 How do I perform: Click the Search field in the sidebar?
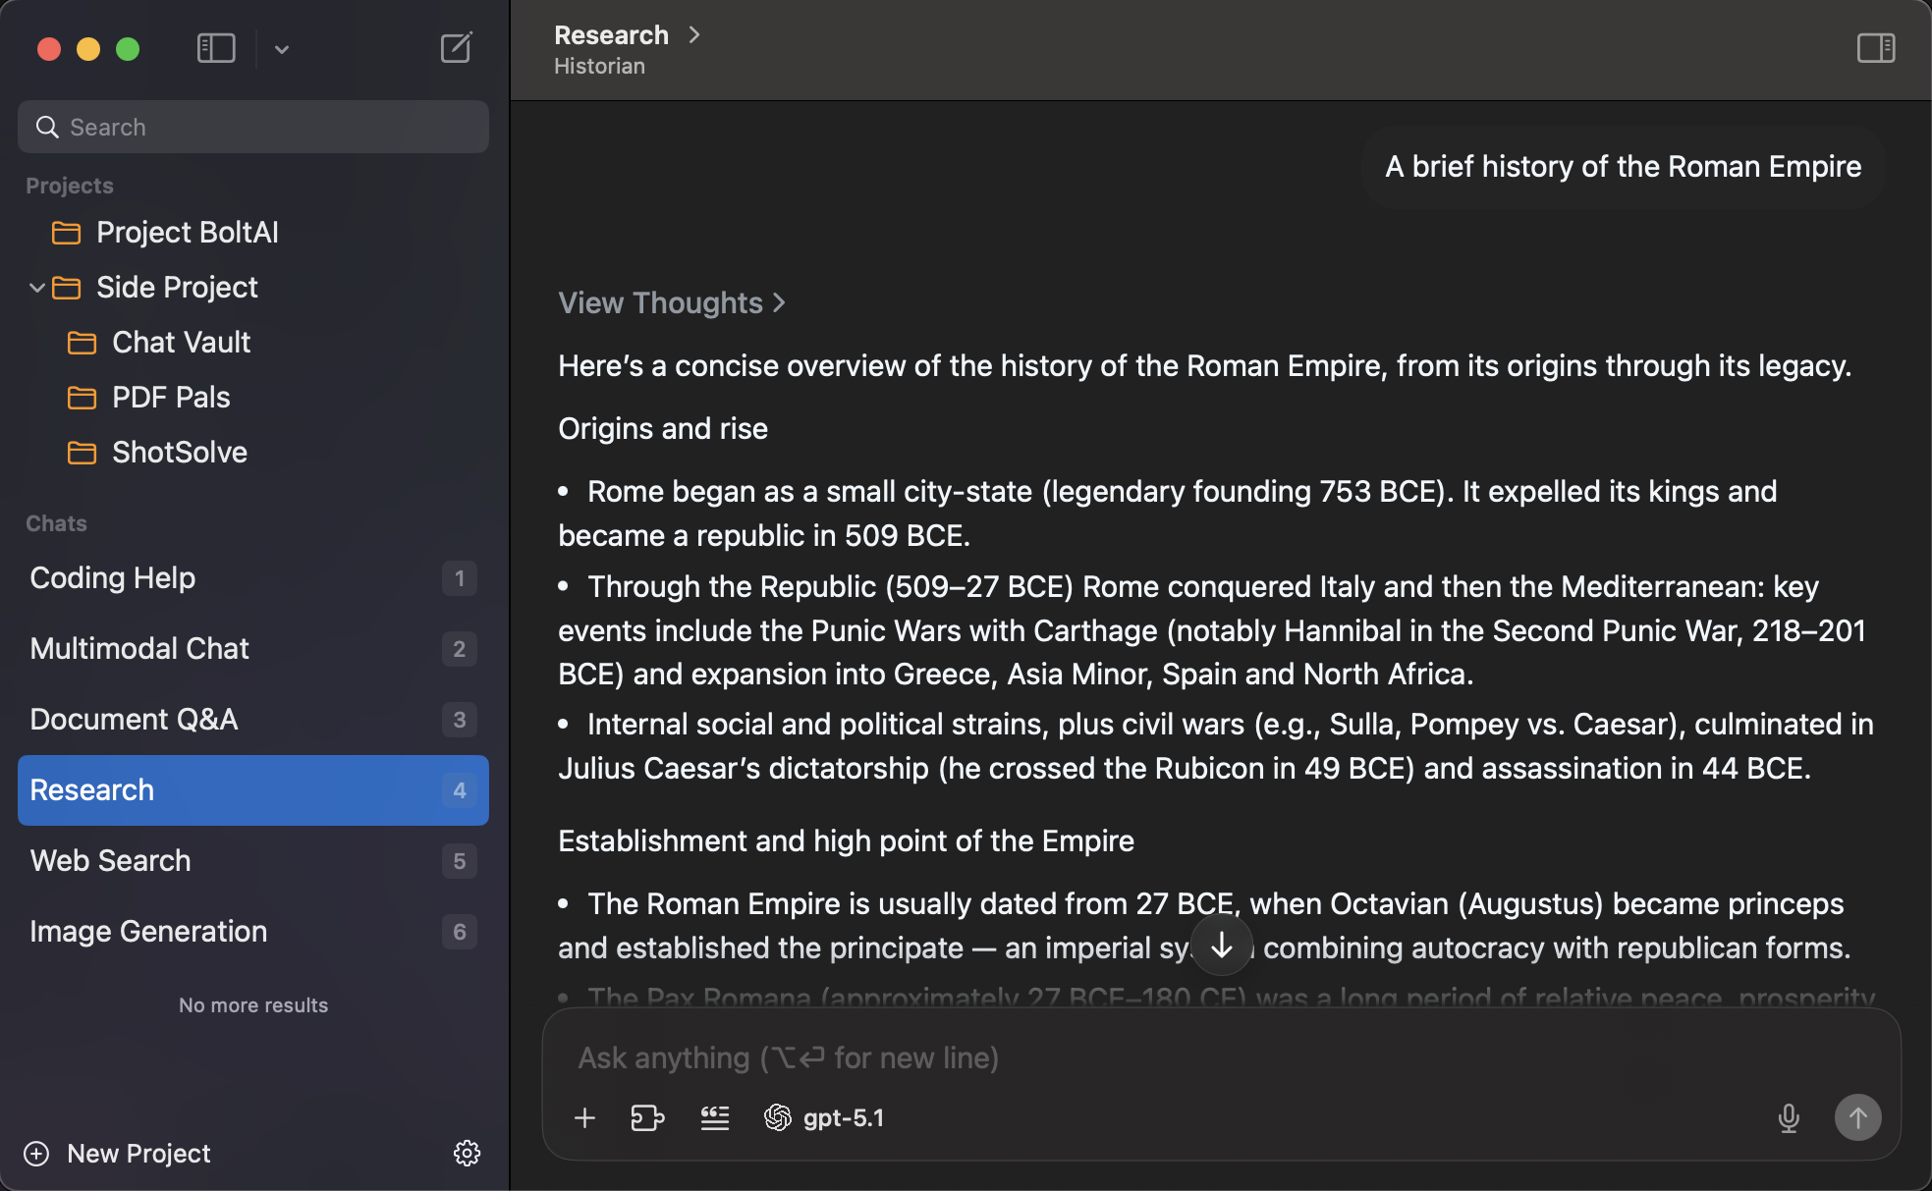pyautogui.click(x=252, y=127)
